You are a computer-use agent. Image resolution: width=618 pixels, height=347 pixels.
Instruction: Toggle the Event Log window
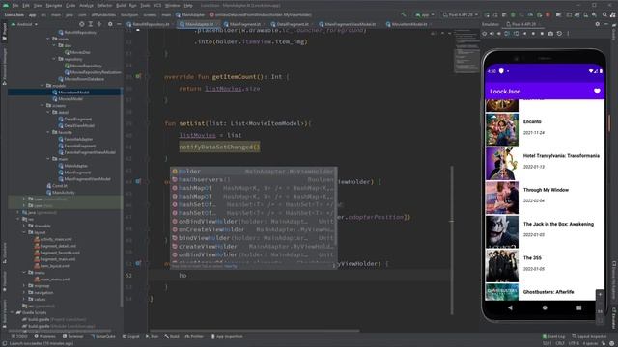553,336
